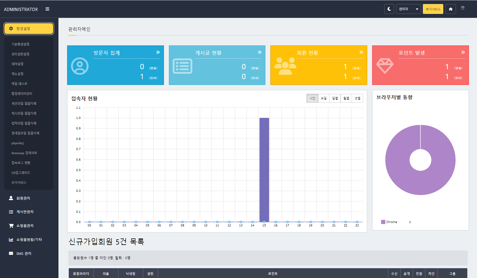Click the 방문자 집계 double-arrow icon
This screenshot has height=278, width=477.
[x=158, y=52]
